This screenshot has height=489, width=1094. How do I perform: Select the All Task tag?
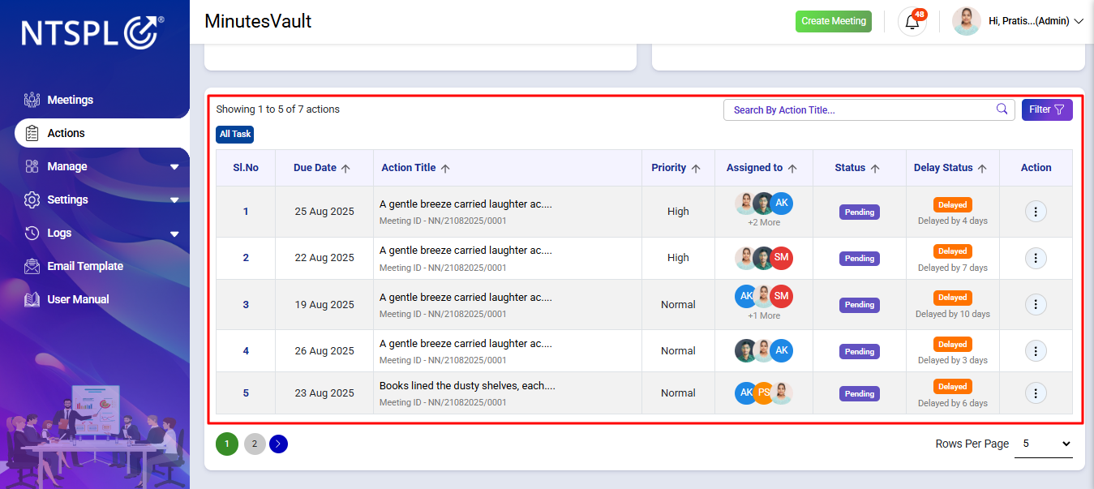[235, 135]
